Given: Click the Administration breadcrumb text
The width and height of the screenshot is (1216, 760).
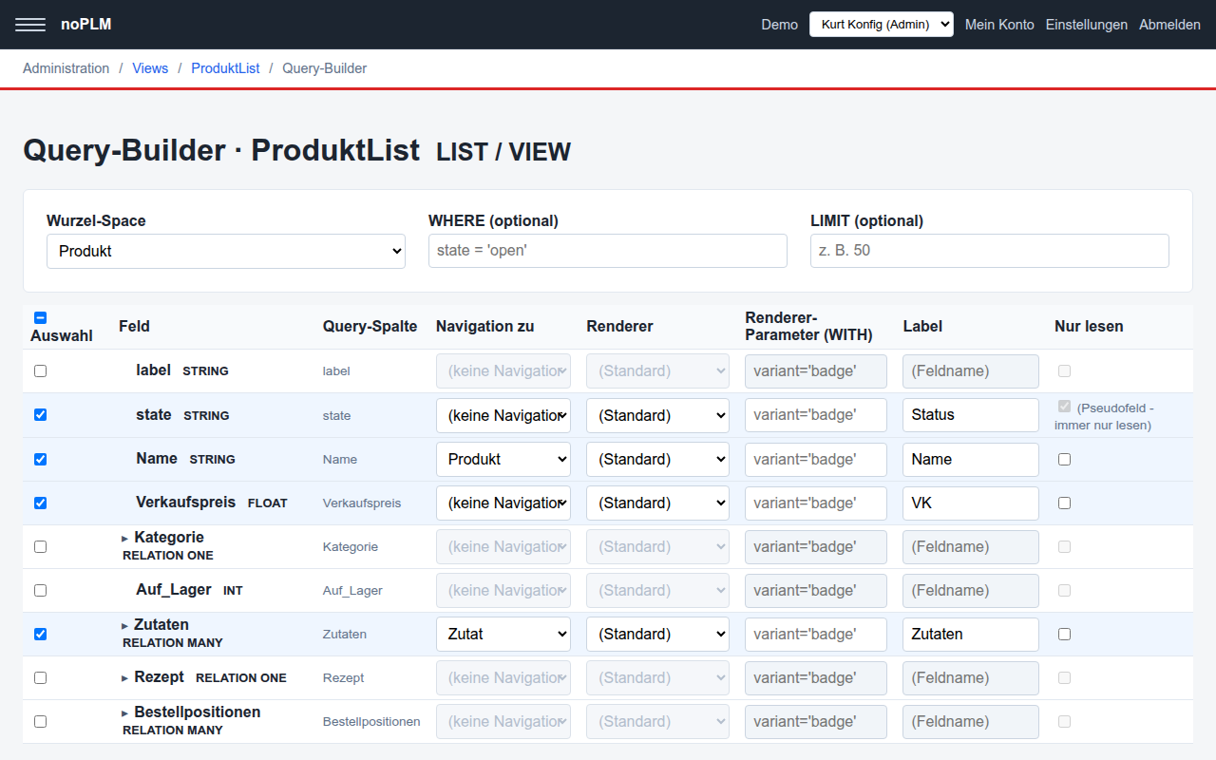Looking at the screenshot, I should (x=66, y=68).
